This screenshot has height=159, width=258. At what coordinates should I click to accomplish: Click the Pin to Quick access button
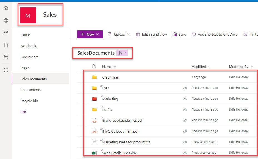point(250,34)
